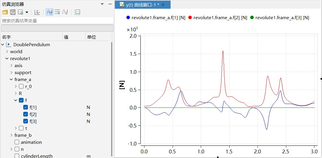This screenshot has height=158, width=322.
Task: Click the horizontal lines filter icon
Action: [x=57, y=12]
